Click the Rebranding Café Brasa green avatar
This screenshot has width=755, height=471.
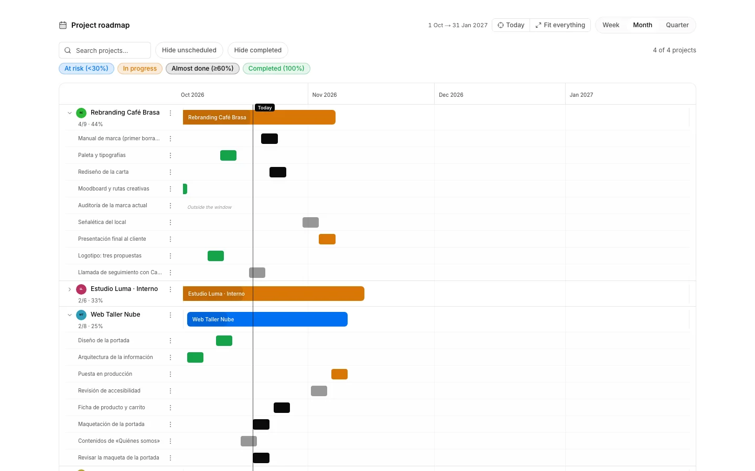point(81,113)
